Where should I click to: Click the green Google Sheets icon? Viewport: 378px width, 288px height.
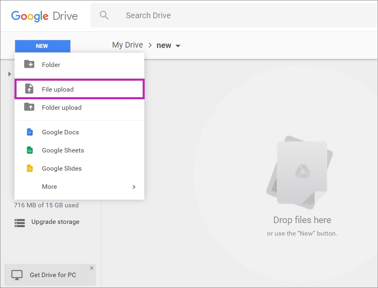[30, 150]
